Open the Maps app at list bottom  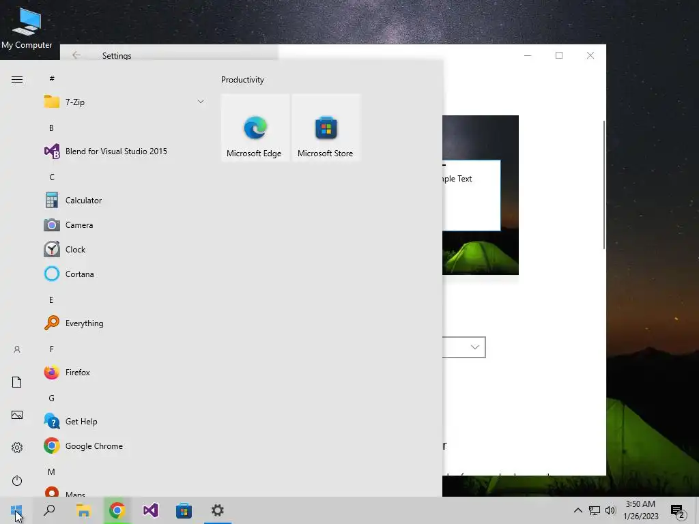click(x=124, y=492)
